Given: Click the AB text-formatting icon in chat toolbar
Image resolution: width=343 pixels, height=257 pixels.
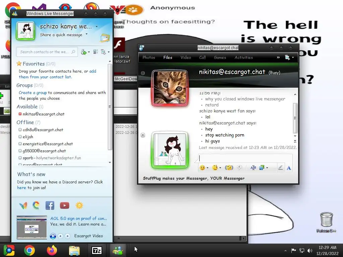Looking at the screenshot, I should click(x=253, y=168).
